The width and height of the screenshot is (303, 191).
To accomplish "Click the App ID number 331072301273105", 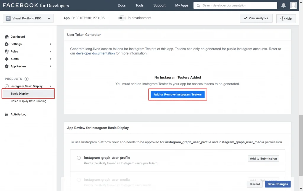I will click(x=90, y=18).
